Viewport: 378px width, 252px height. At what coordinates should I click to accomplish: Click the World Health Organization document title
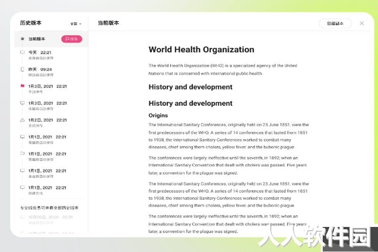201,50
